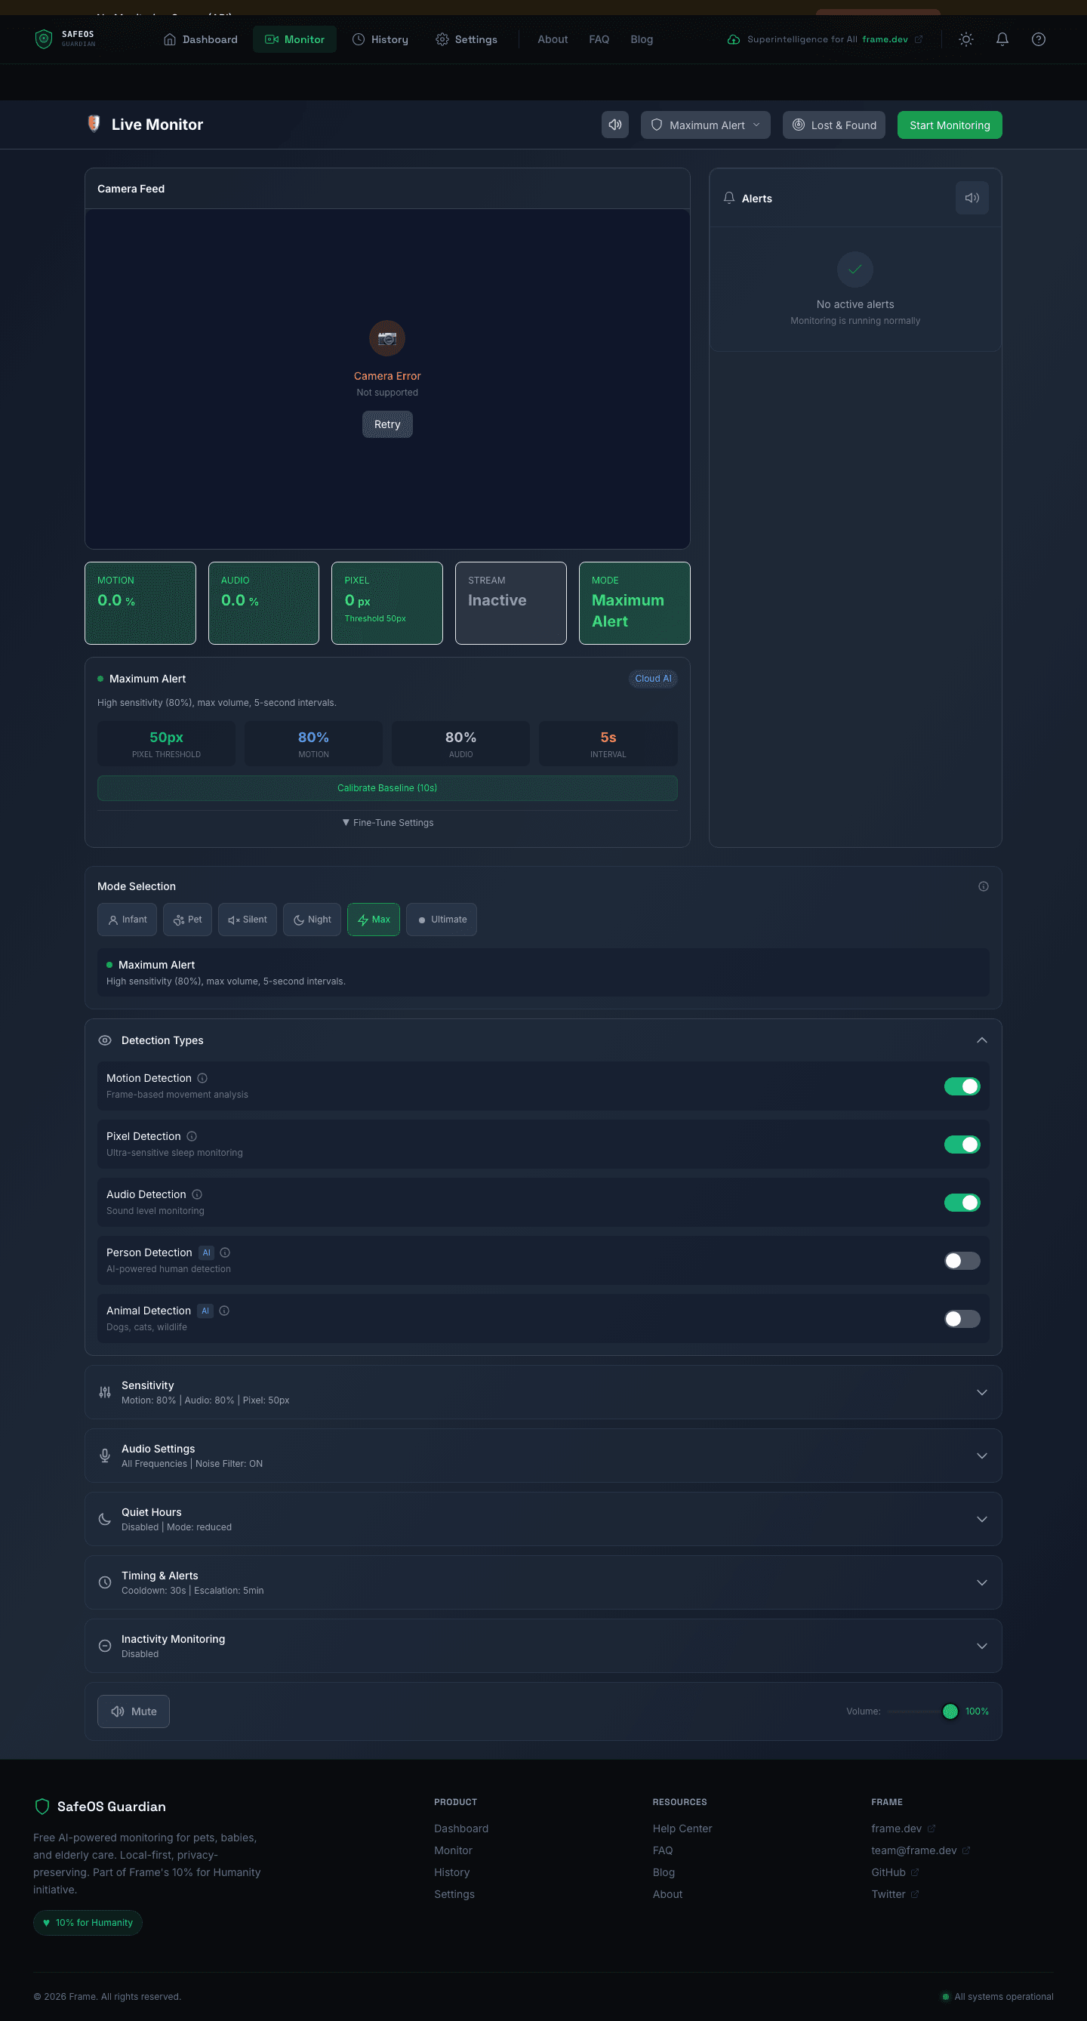The width and height of the screenshot is (1087, 2021).
Task: Toggle the light/dark theme sun icon
Action: [x=965, y=39]
